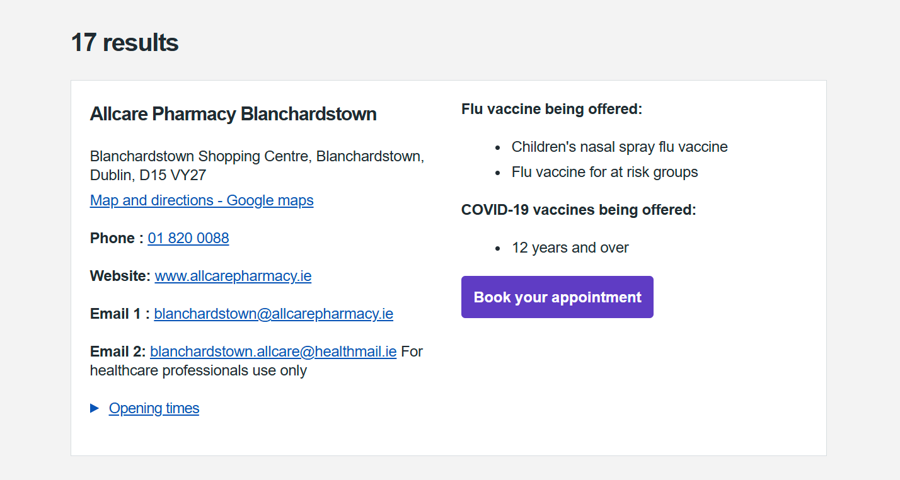Click the bold Email 1 label
The width and height of the screenshot is (900, 480).
120,314
